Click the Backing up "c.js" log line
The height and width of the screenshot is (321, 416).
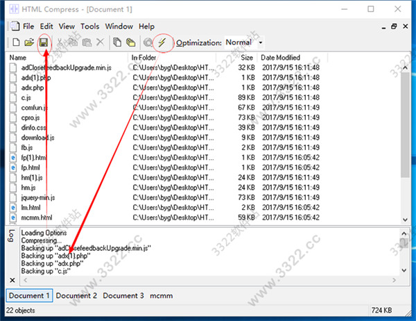coord(46,271)
